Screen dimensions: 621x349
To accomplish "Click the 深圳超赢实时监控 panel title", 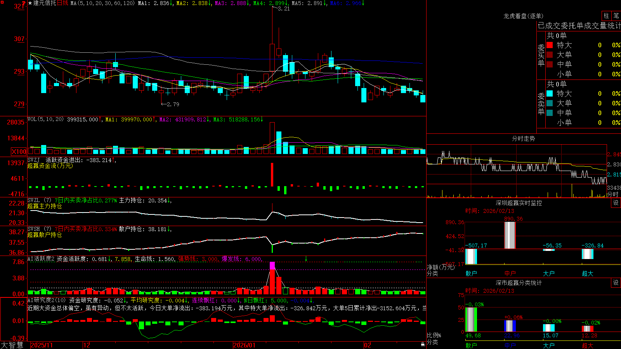I will pyautogui.click(x=519, y=203).
